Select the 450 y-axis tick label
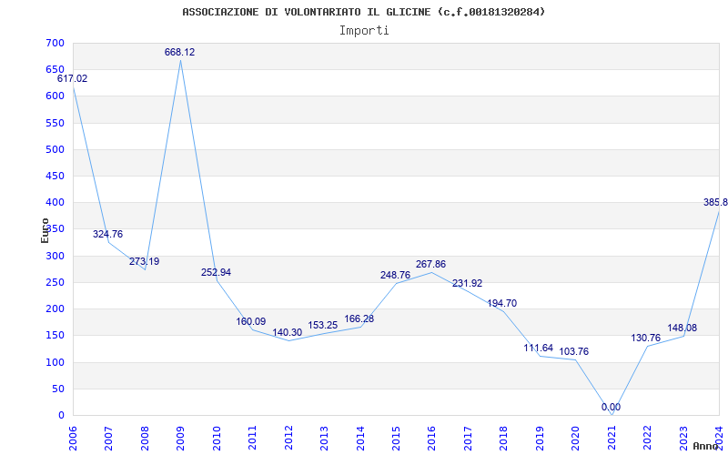The width and height of the screenshot is (728, 455). coord(55,176)
